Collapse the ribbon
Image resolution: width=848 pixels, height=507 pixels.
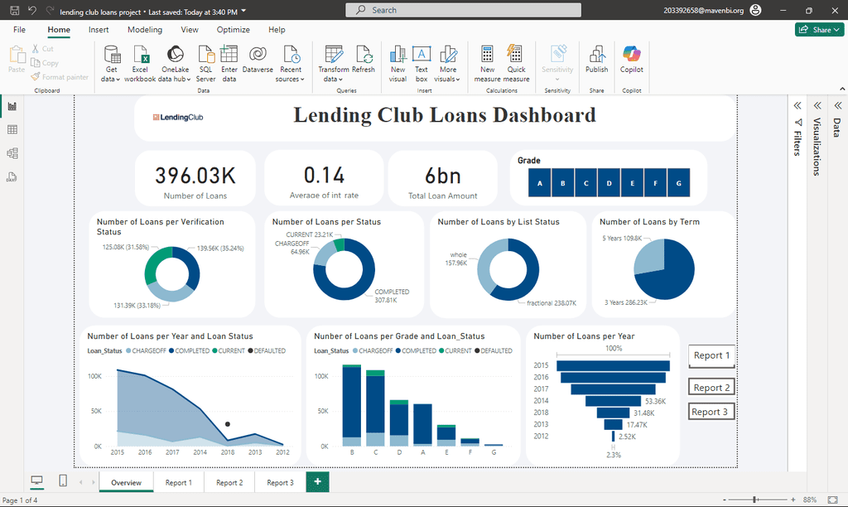point(842,89)
